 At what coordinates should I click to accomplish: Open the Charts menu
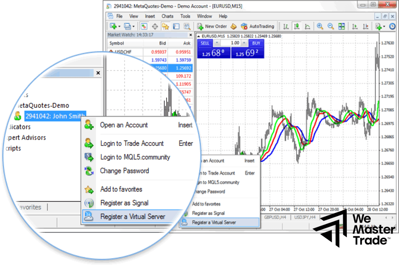[x=167, y=16]
